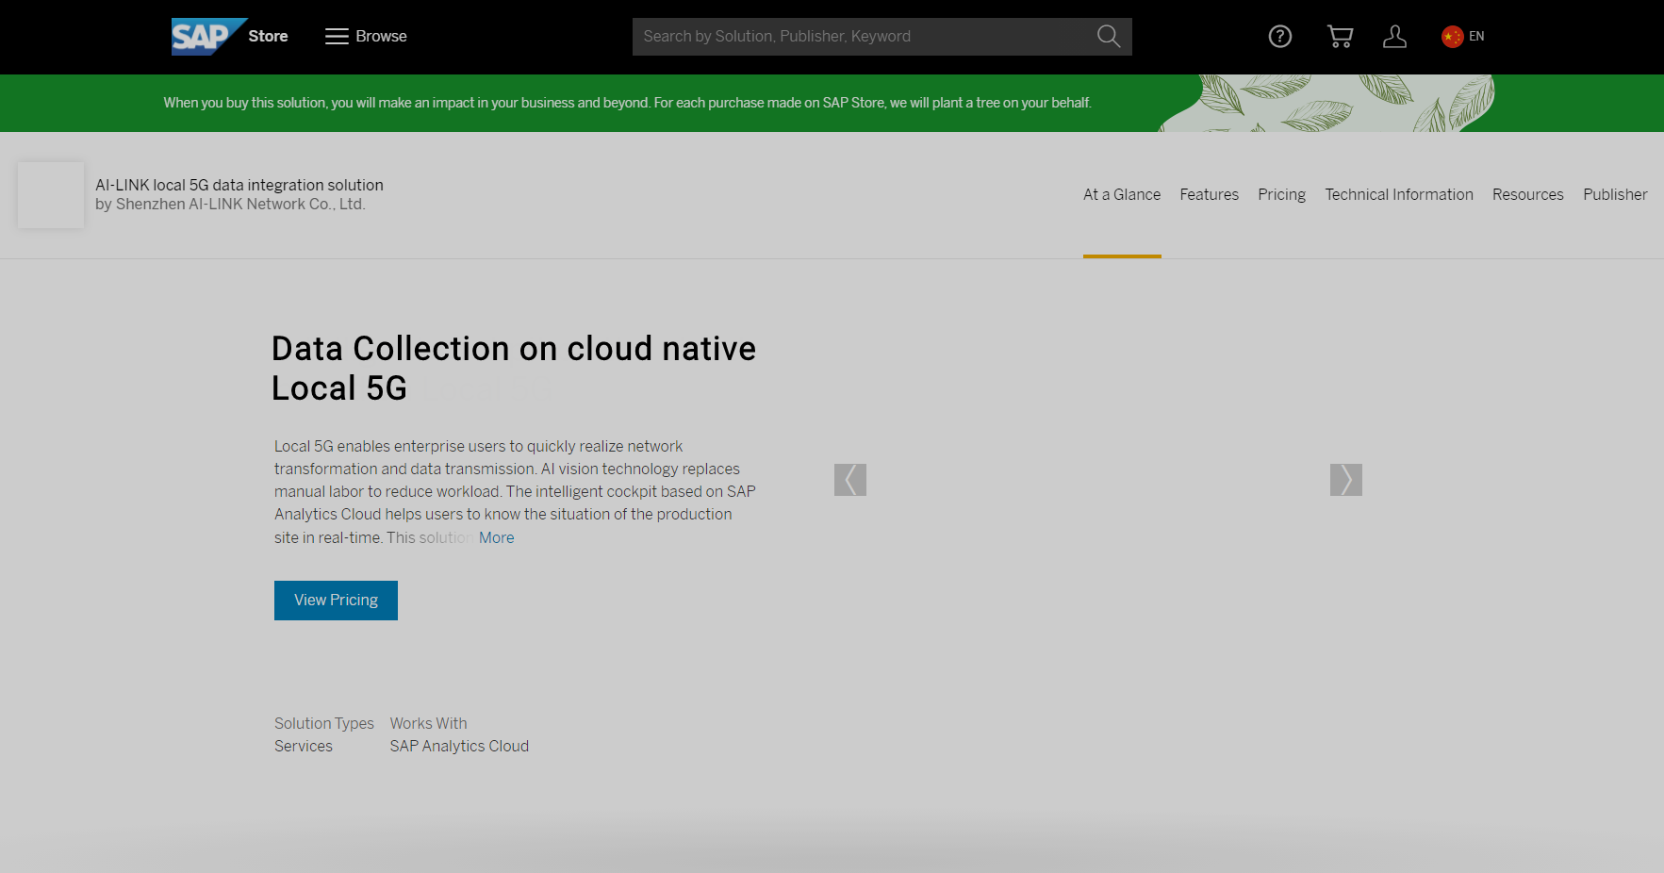Screen dimensions: 1664x873
Task: Click the user account icon
Action: point(1394,37)
